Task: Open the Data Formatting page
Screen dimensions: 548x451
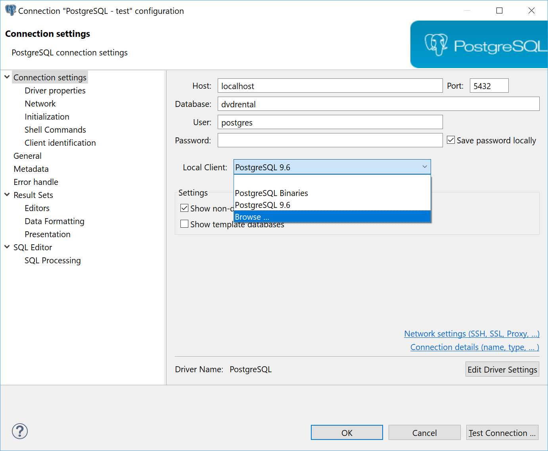Action: [x=54, y=221]
